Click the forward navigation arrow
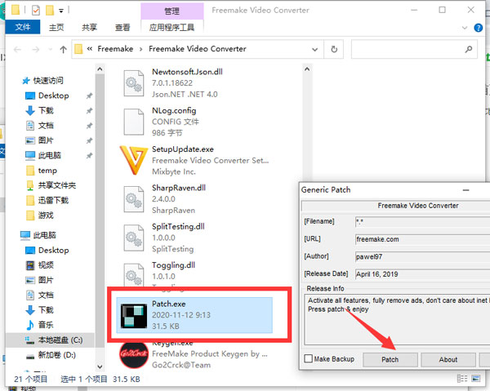 pos(36,49)
